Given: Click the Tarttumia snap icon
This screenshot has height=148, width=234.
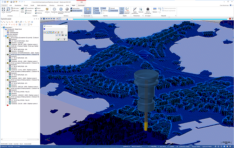Looking at the screenshot, I should (x=141, y=10).
